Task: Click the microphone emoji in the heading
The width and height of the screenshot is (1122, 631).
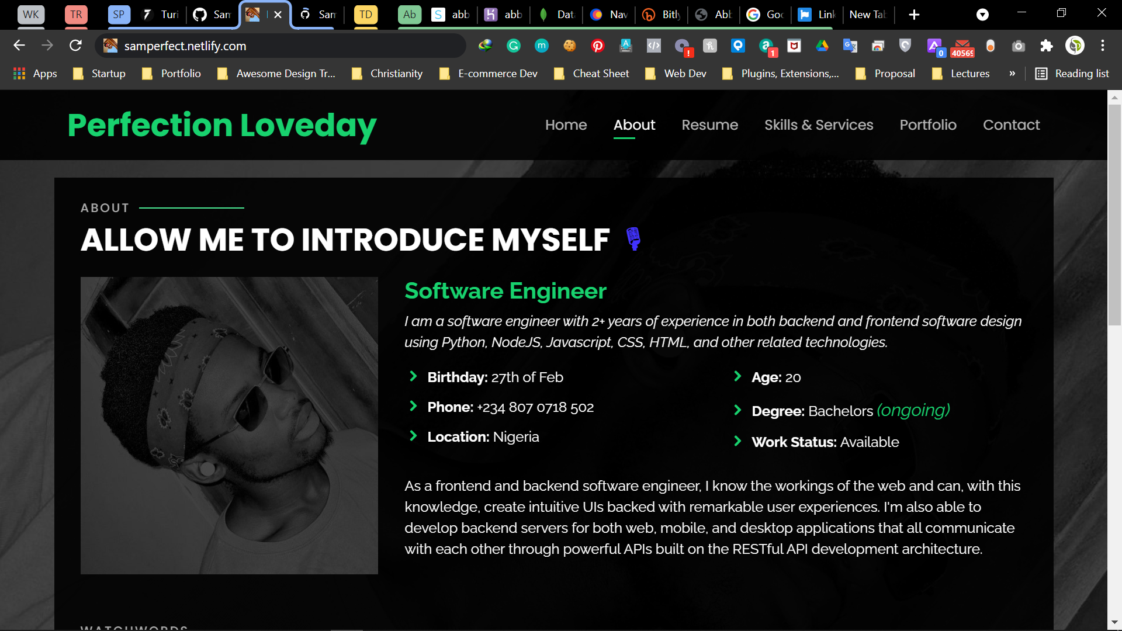Action: click(633, 239)
